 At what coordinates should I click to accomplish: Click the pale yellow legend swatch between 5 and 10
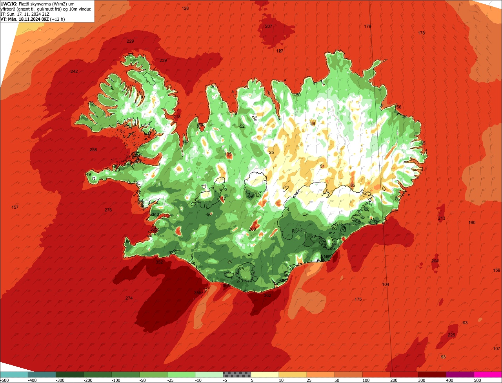[x=264, y=374]
